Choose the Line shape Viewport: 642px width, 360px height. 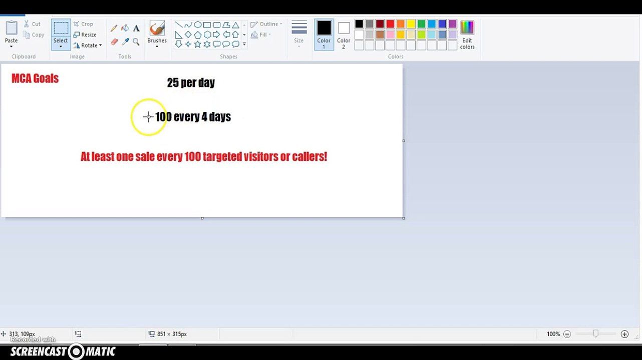point(179,25)
